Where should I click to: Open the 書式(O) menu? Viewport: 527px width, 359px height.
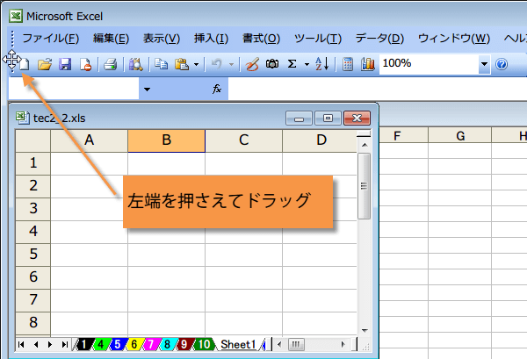click(261, 39)
